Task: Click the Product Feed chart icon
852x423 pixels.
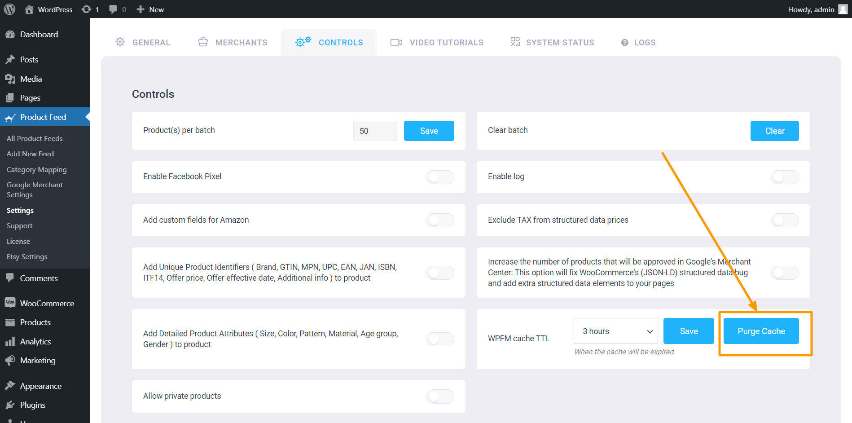Action: click(x=11, y=117)
